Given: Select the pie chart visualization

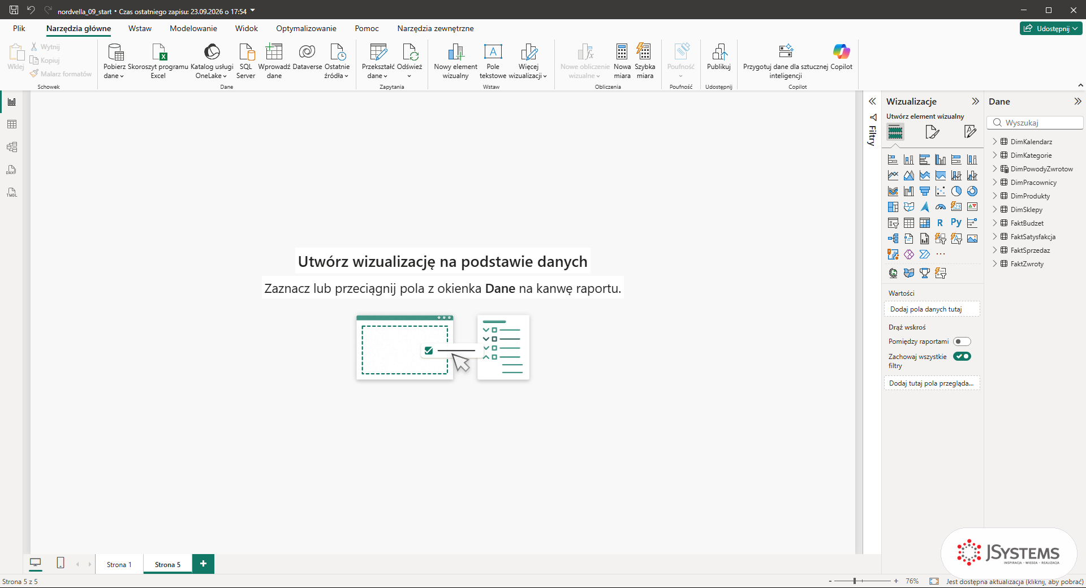Looking at the screenshot, I should click(x=956, y=191).
